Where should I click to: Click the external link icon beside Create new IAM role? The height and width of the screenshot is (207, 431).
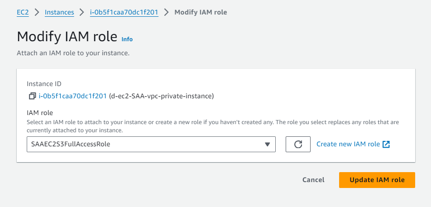coord(386,144)
